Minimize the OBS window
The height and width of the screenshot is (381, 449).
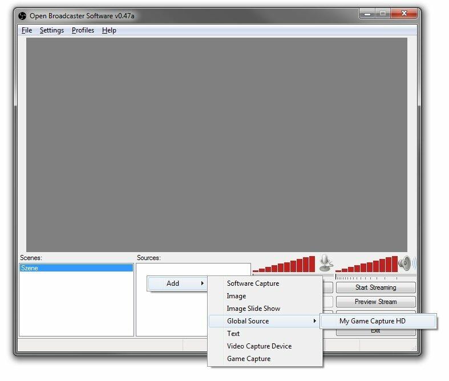[367, 14]
